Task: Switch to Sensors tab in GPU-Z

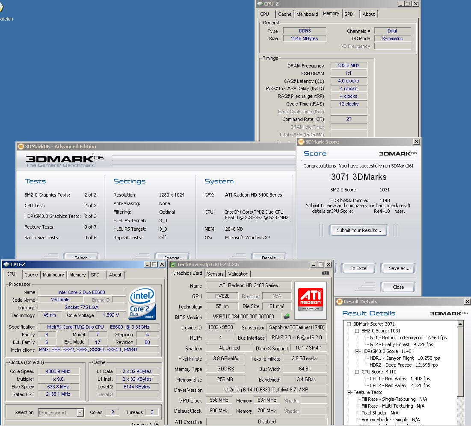Action: tap(215, 273)
